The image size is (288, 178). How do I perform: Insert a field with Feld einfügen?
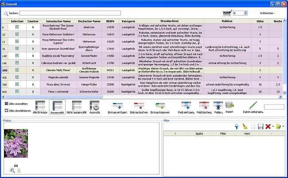pyautogui.click(x=186, y=108)
